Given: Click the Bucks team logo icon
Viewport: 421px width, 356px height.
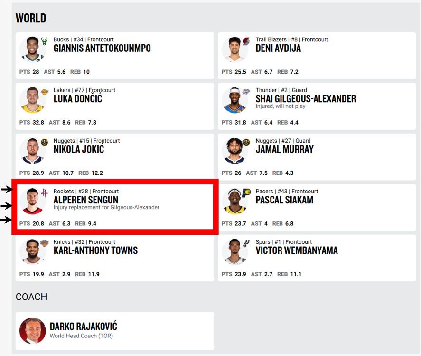Looking at the screenshot, I should (x=44, y=41).
